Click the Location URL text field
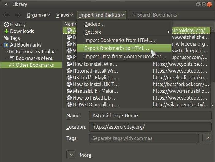Image resolution: width=215 pixels, height=162 pixels. (x=150, y=127)
